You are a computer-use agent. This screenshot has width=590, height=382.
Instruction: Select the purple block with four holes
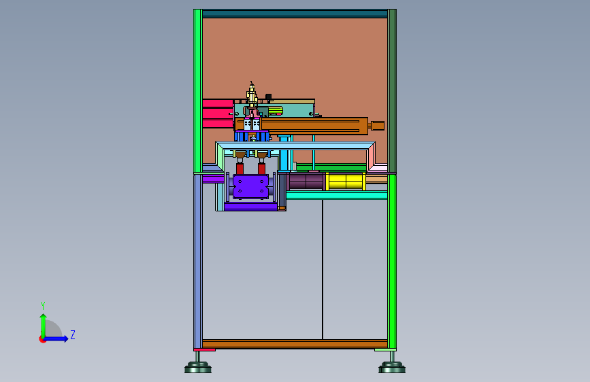(250, 186)
